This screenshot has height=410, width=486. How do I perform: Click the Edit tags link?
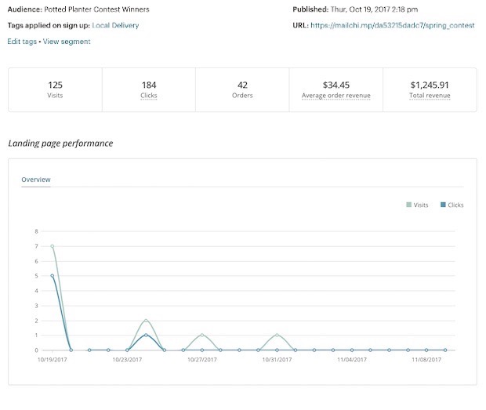[x=23, y=42]
